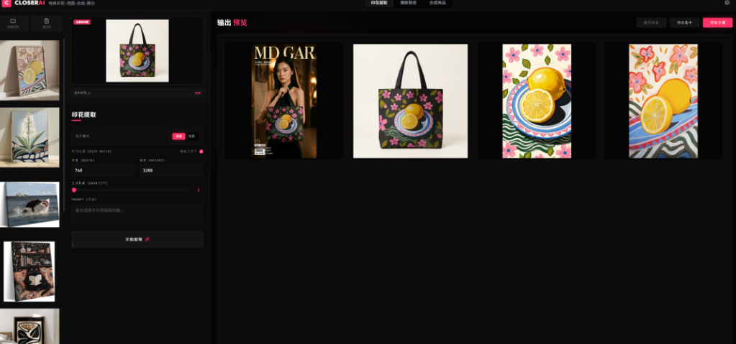Image resolution: width=736 pixels, height=344 pixels.
Task: Click the quantity slider handle
Action: [x=74, y=190]
